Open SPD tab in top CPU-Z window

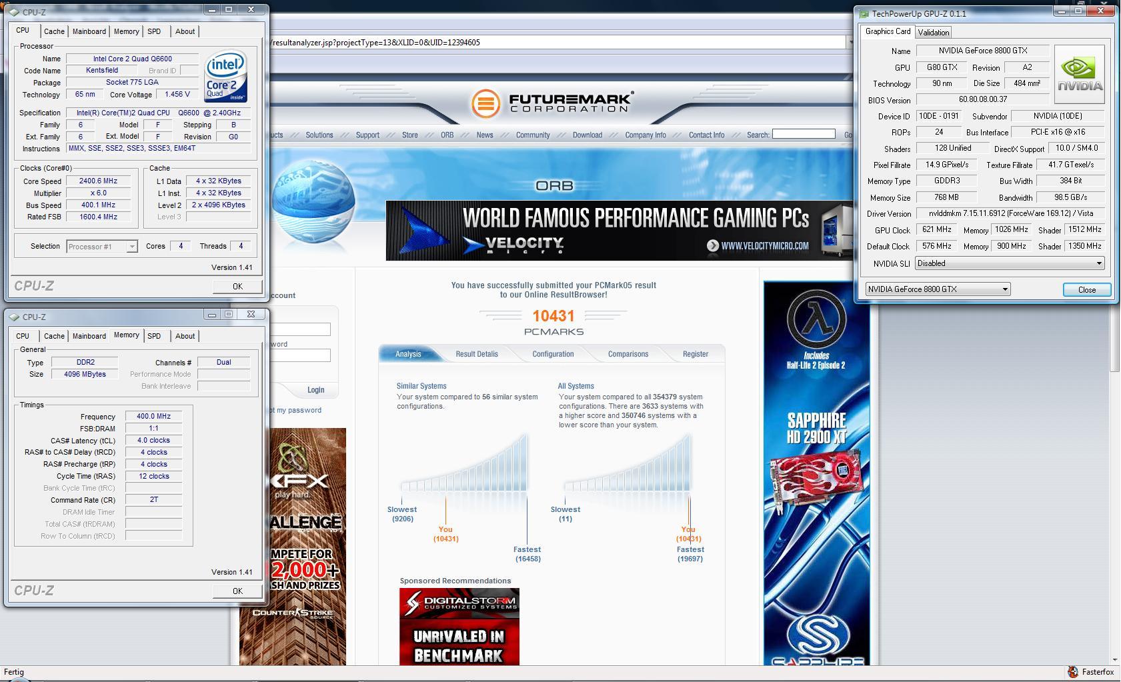(x=154, y=31)
